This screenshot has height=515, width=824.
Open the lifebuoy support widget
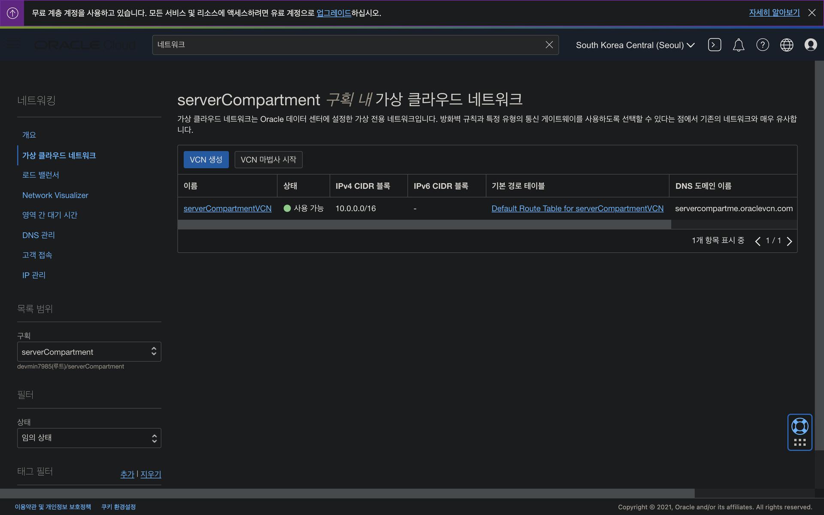coord(800,427)
